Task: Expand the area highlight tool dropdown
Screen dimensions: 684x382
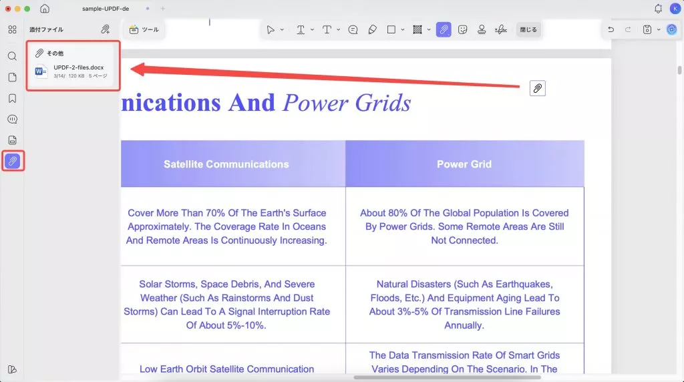Action: [429, 29]
